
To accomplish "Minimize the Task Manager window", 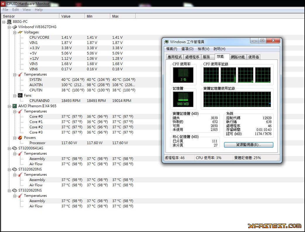I will point(254,41).
